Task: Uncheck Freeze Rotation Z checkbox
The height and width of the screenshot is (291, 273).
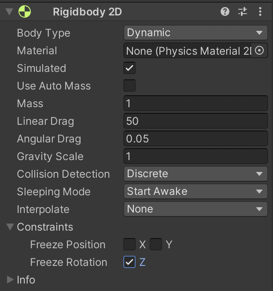Action: coord(129,262)
